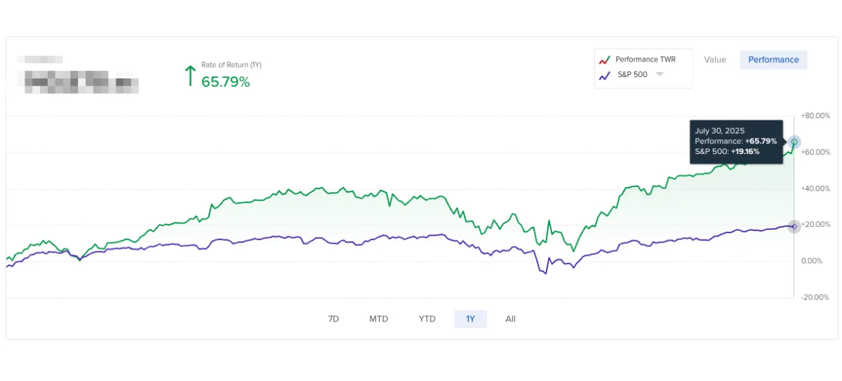Select the 7D time range
The width and height of the screenshot is (842, 381).
tap(334, 319)
